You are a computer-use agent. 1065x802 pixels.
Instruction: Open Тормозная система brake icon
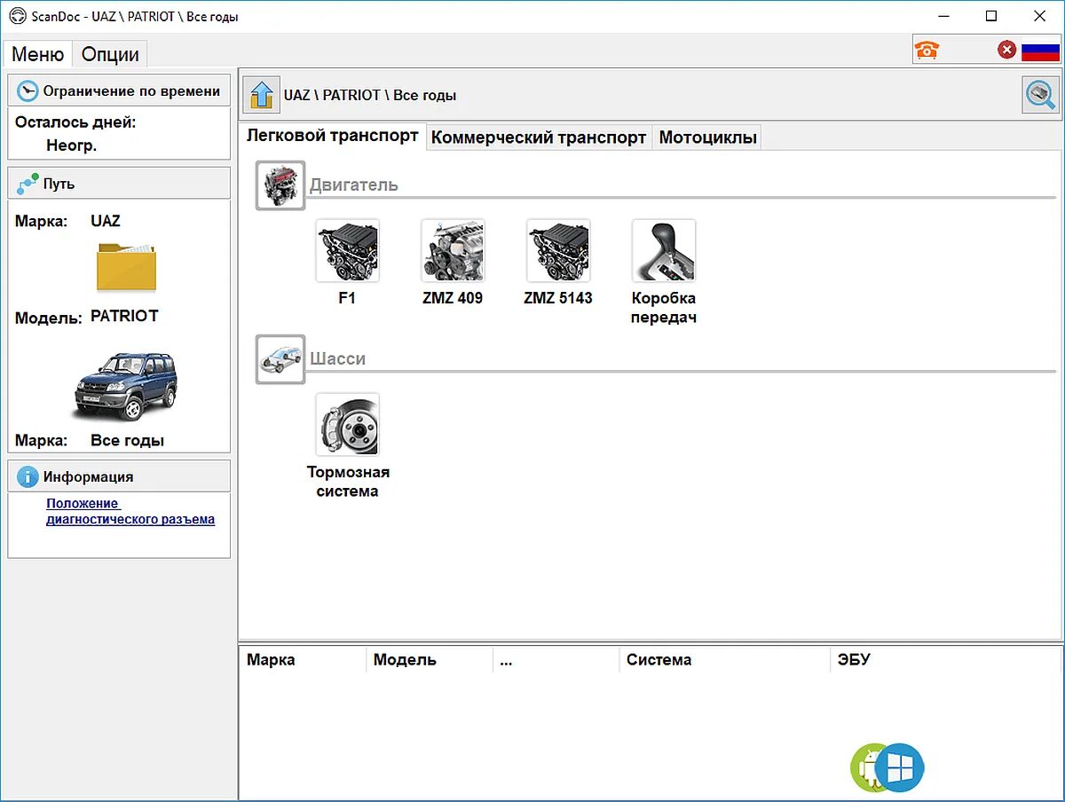pos(347,425)
